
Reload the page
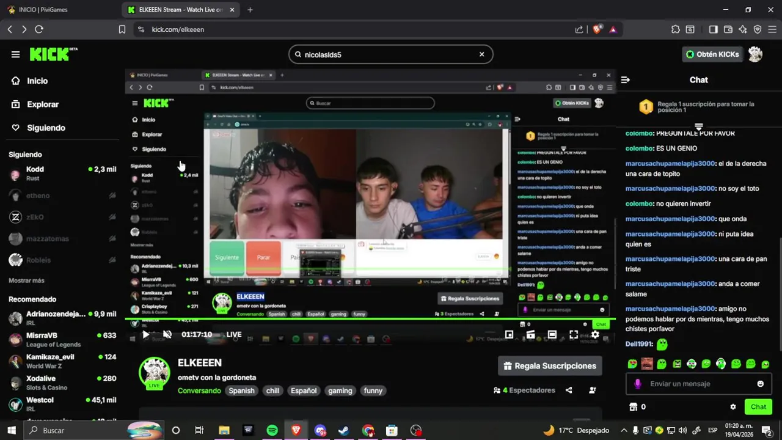click(x=39, y=29)
